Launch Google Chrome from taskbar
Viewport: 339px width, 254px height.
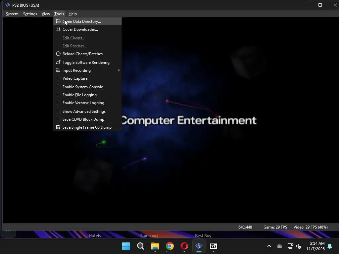coord(170,246)
